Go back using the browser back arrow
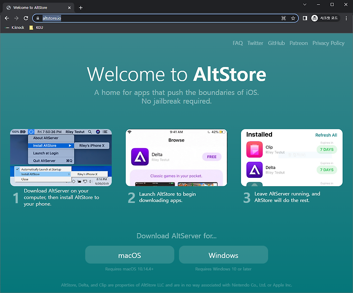 point(7,18)
